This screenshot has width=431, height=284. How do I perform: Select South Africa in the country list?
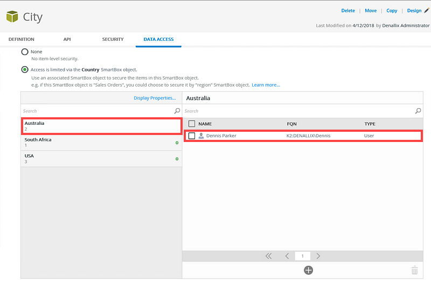[x=101, y=143]
